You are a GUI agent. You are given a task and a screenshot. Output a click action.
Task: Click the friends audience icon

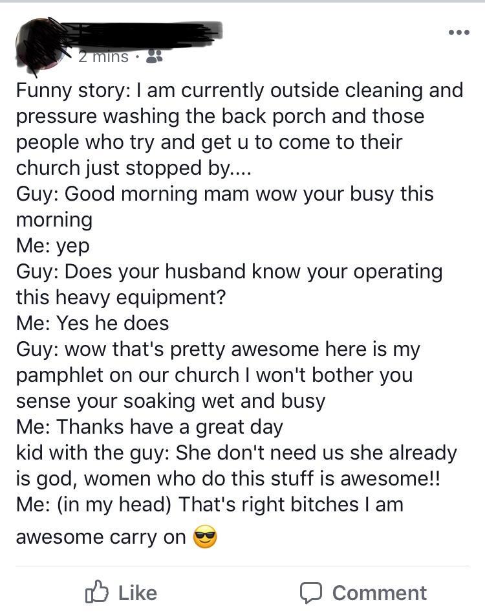pyautogui.click(x=155, y=57)
